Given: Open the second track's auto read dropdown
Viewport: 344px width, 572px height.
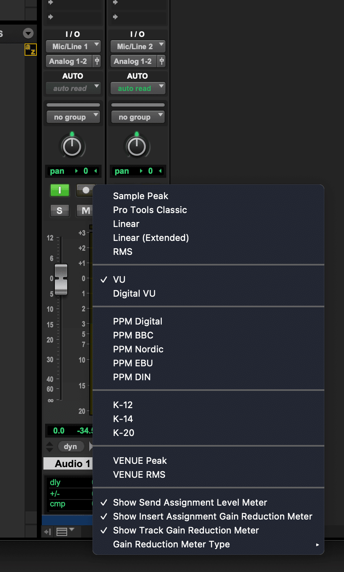Looking at the screenshot, I should point(138,89).
